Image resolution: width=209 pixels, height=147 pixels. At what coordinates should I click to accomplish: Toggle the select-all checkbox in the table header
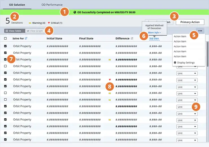(x=5, y=39)
